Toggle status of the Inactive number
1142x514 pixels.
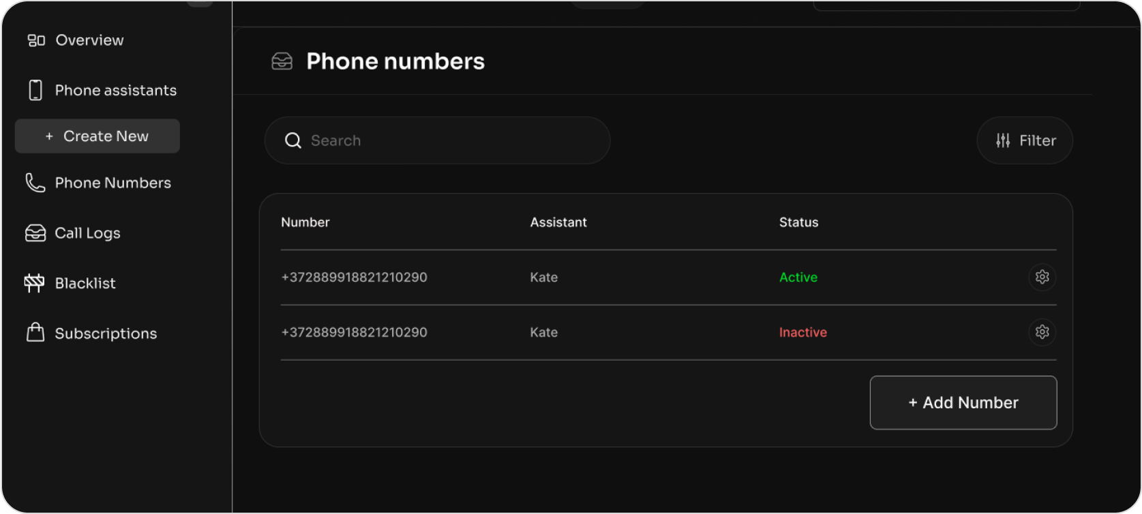802,332
